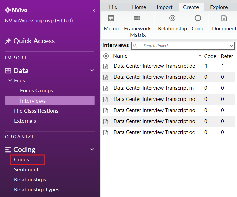The height and width of the screenshot is (197, 237).
Task: Open Relationships under Coding
Action: [30, 180]
